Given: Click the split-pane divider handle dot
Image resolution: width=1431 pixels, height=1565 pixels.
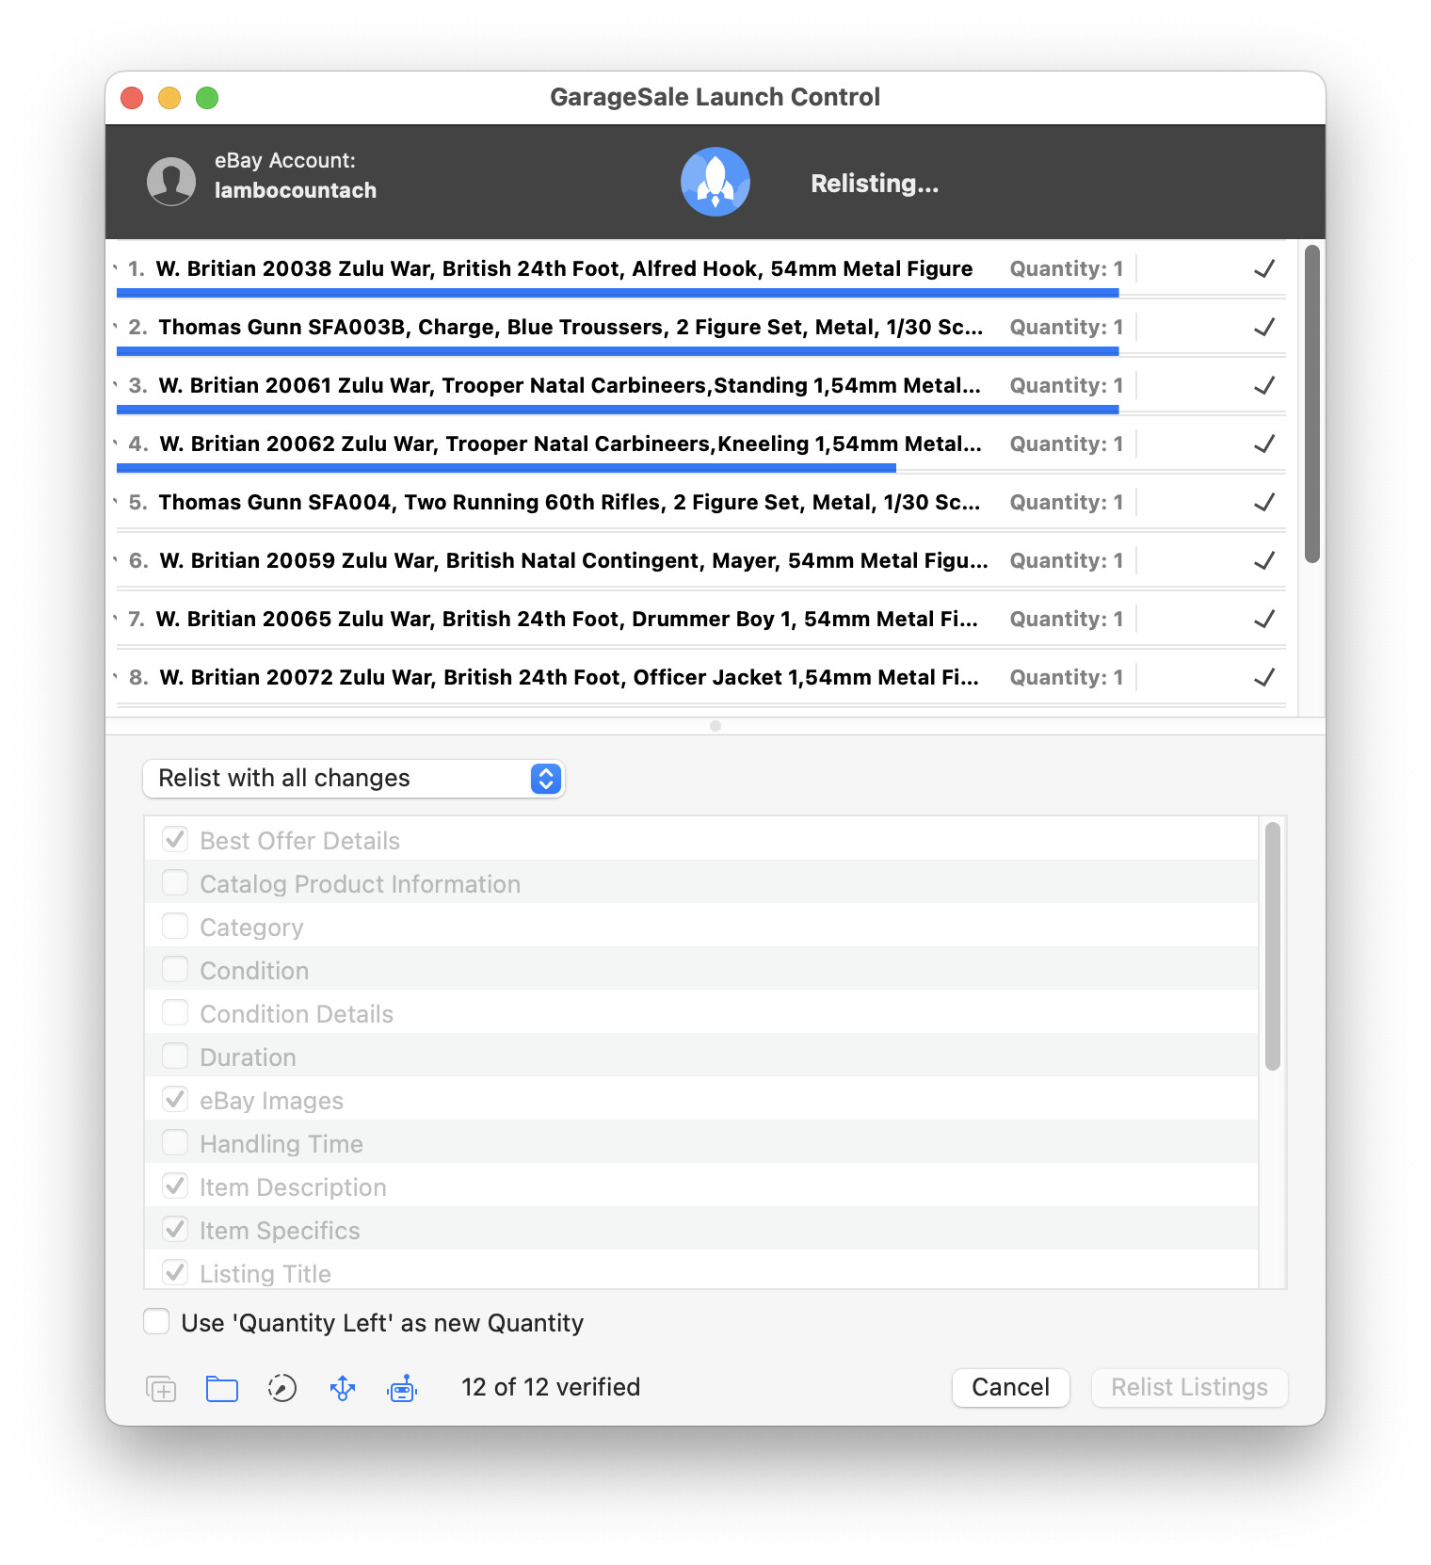Looking at the screenshot, I should point(715,726).
